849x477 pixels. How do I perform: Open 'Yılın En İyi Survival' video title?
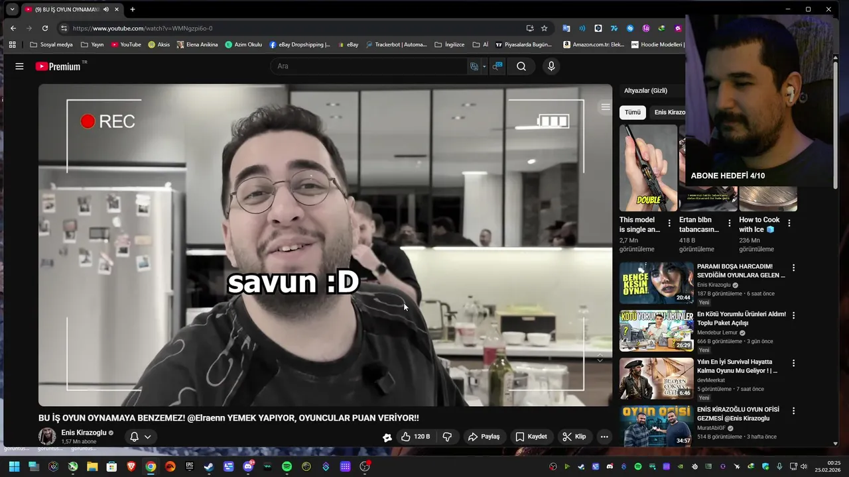coord(738,366)
